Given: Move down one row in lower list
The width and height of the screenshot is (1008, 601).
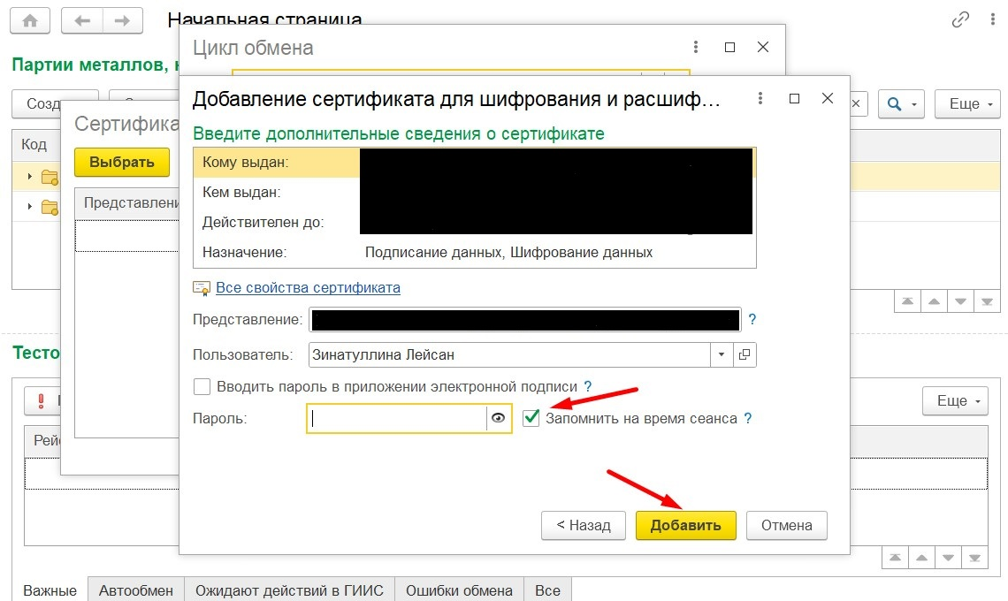Looking at the screenshot, I should 948,558.
